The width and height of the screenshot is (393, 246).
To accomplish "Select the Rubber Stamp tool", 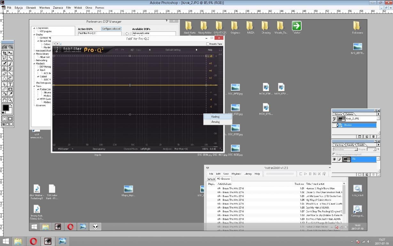I will pyautogui.click(x=4, y=69).
